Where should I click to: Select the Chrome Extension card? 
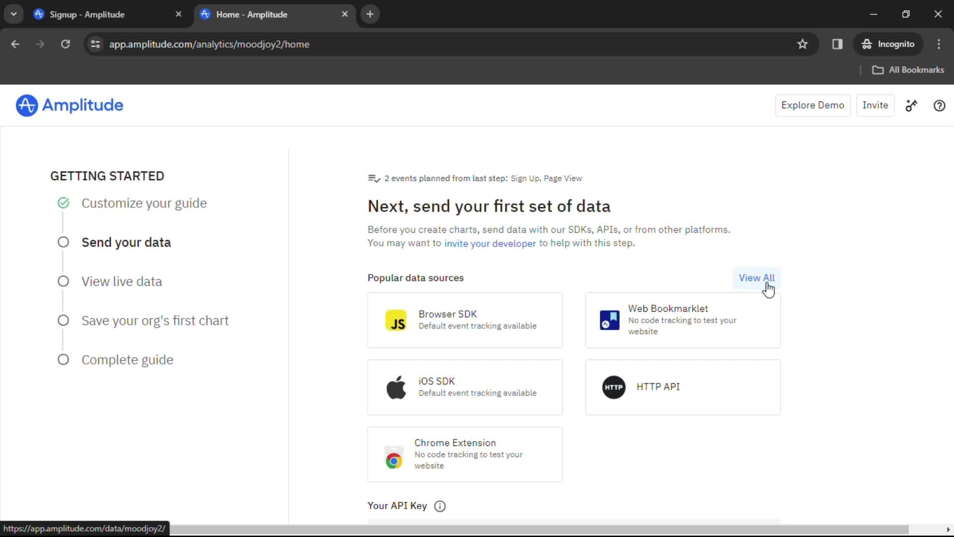tap(465, 454)
